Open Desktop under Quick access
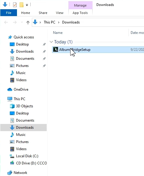Screen dimensions: 144x176 click(x=23, y=44)
